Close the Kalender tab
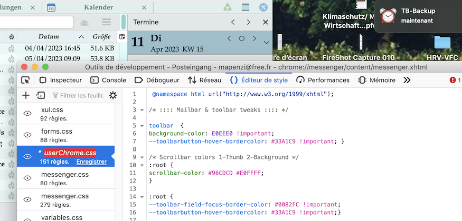The image size is (462, 221). 144,8
